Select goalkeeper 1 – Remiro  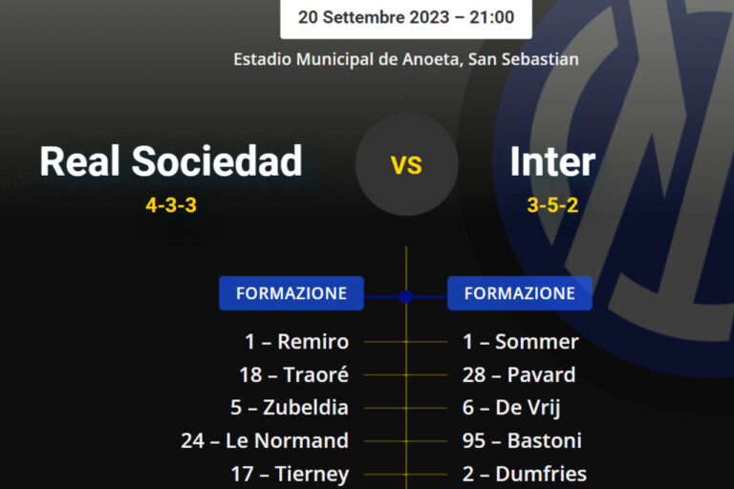tap(296, 342)
